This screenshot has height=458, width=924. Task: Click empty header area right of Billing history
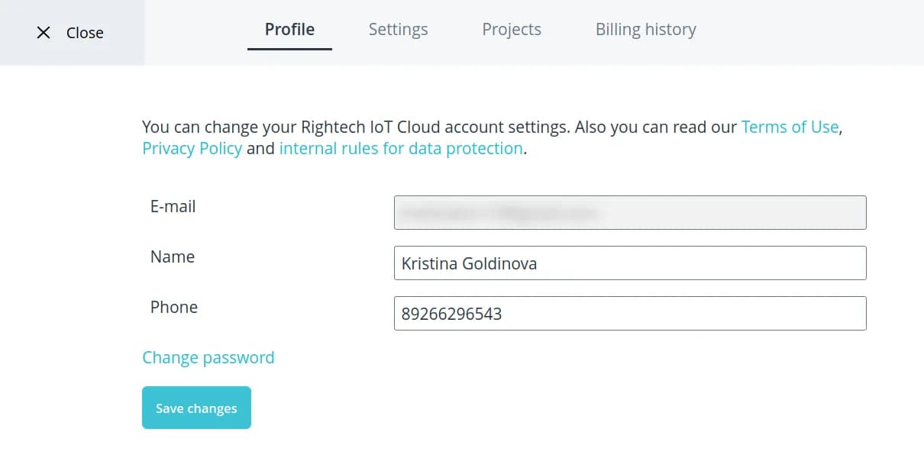click(809, 32)
